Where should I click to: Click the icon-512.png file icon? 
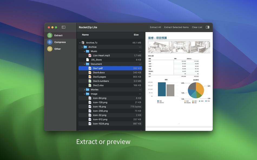point(90,119)
